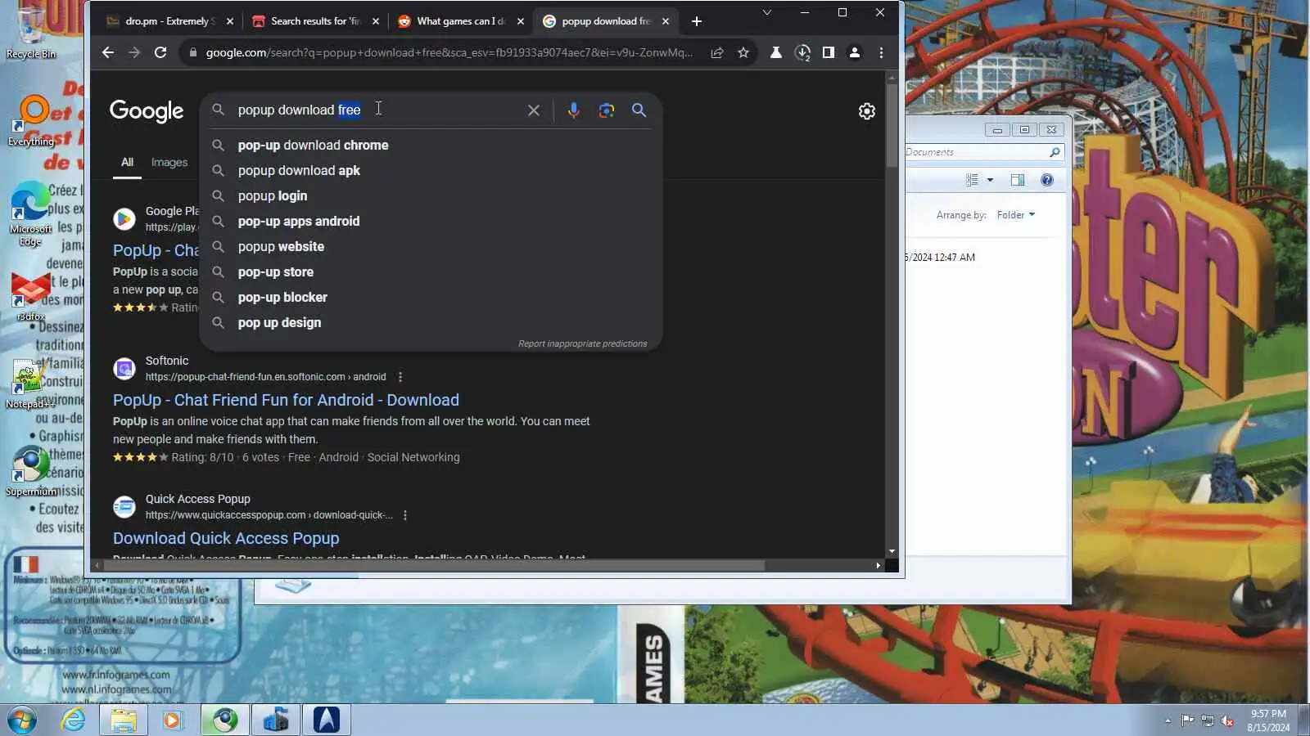
Task: Choose suggestion 'popup download apk'
Action: 431,171
